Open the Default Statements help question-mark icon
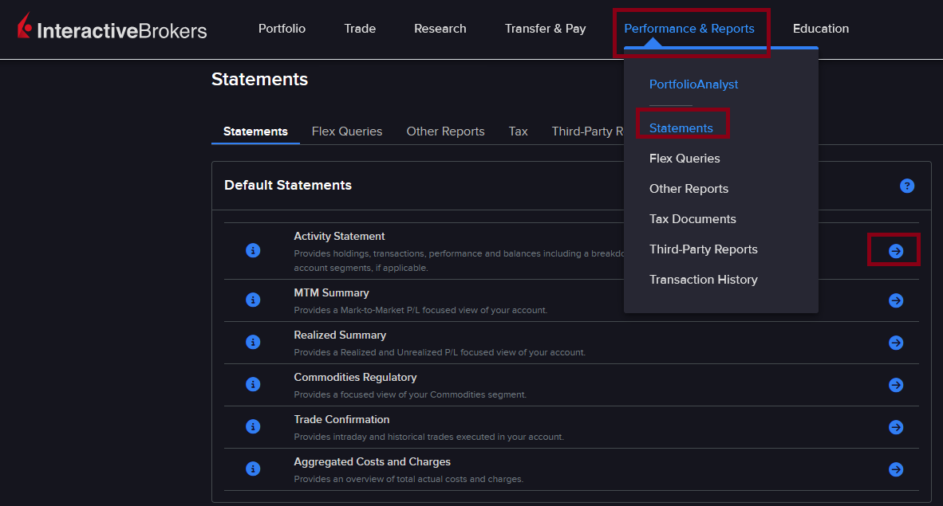The width and height of the screenshot is (943, 506). 907,186
